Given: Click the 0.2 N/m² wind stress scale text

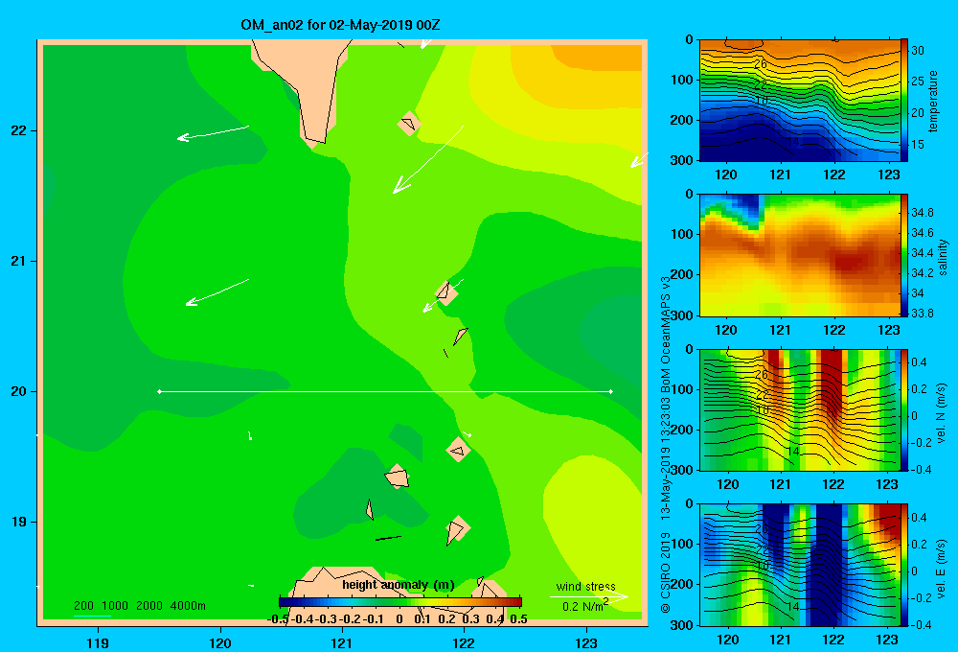Looking at the screenshot, I should (584, 606).
